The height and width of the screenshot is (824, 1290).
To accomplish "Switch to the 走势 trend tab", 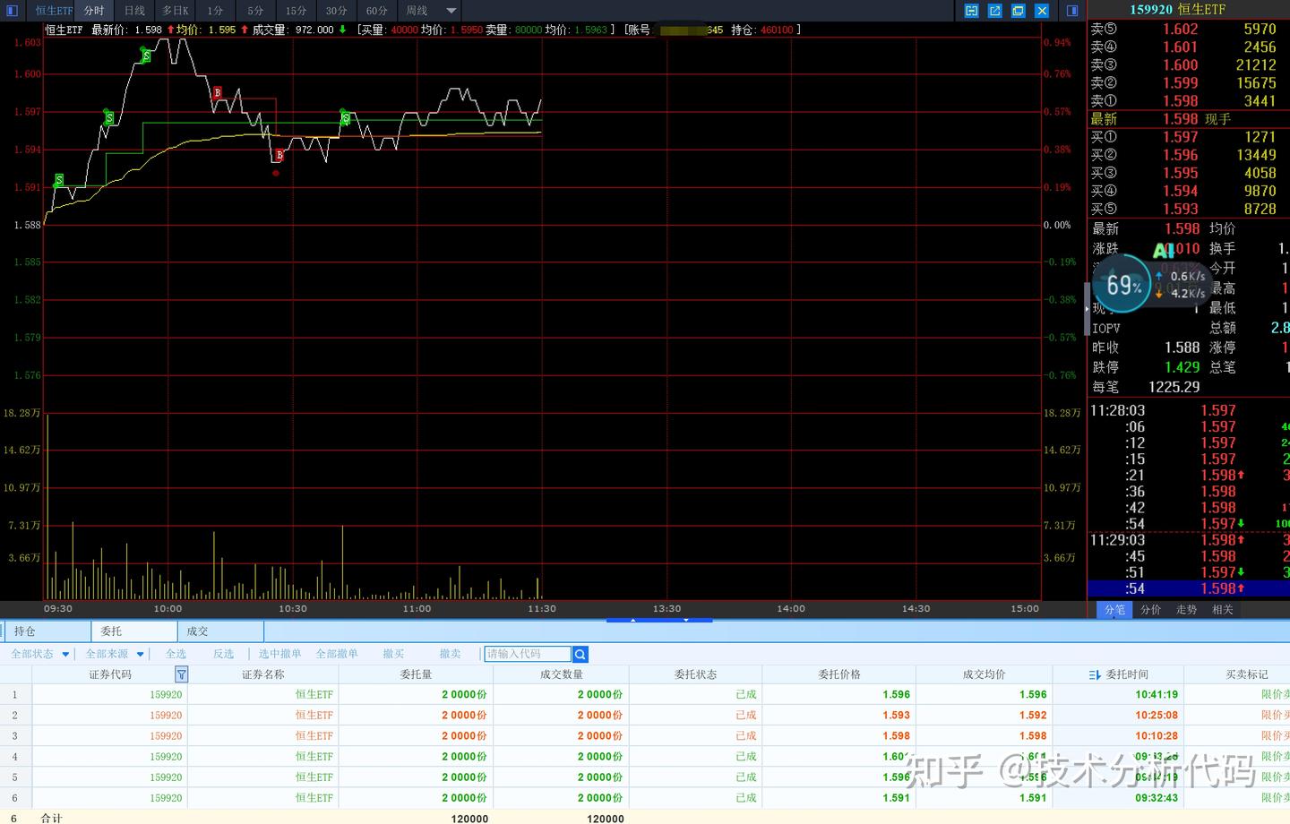I will [x=1186, y=609].
